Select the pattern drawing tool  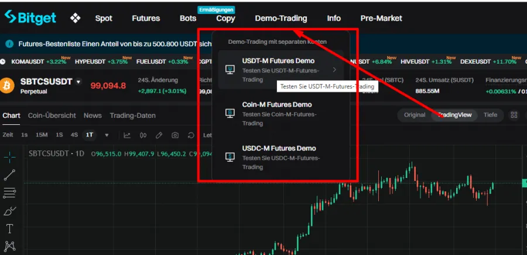click(10, 246)
